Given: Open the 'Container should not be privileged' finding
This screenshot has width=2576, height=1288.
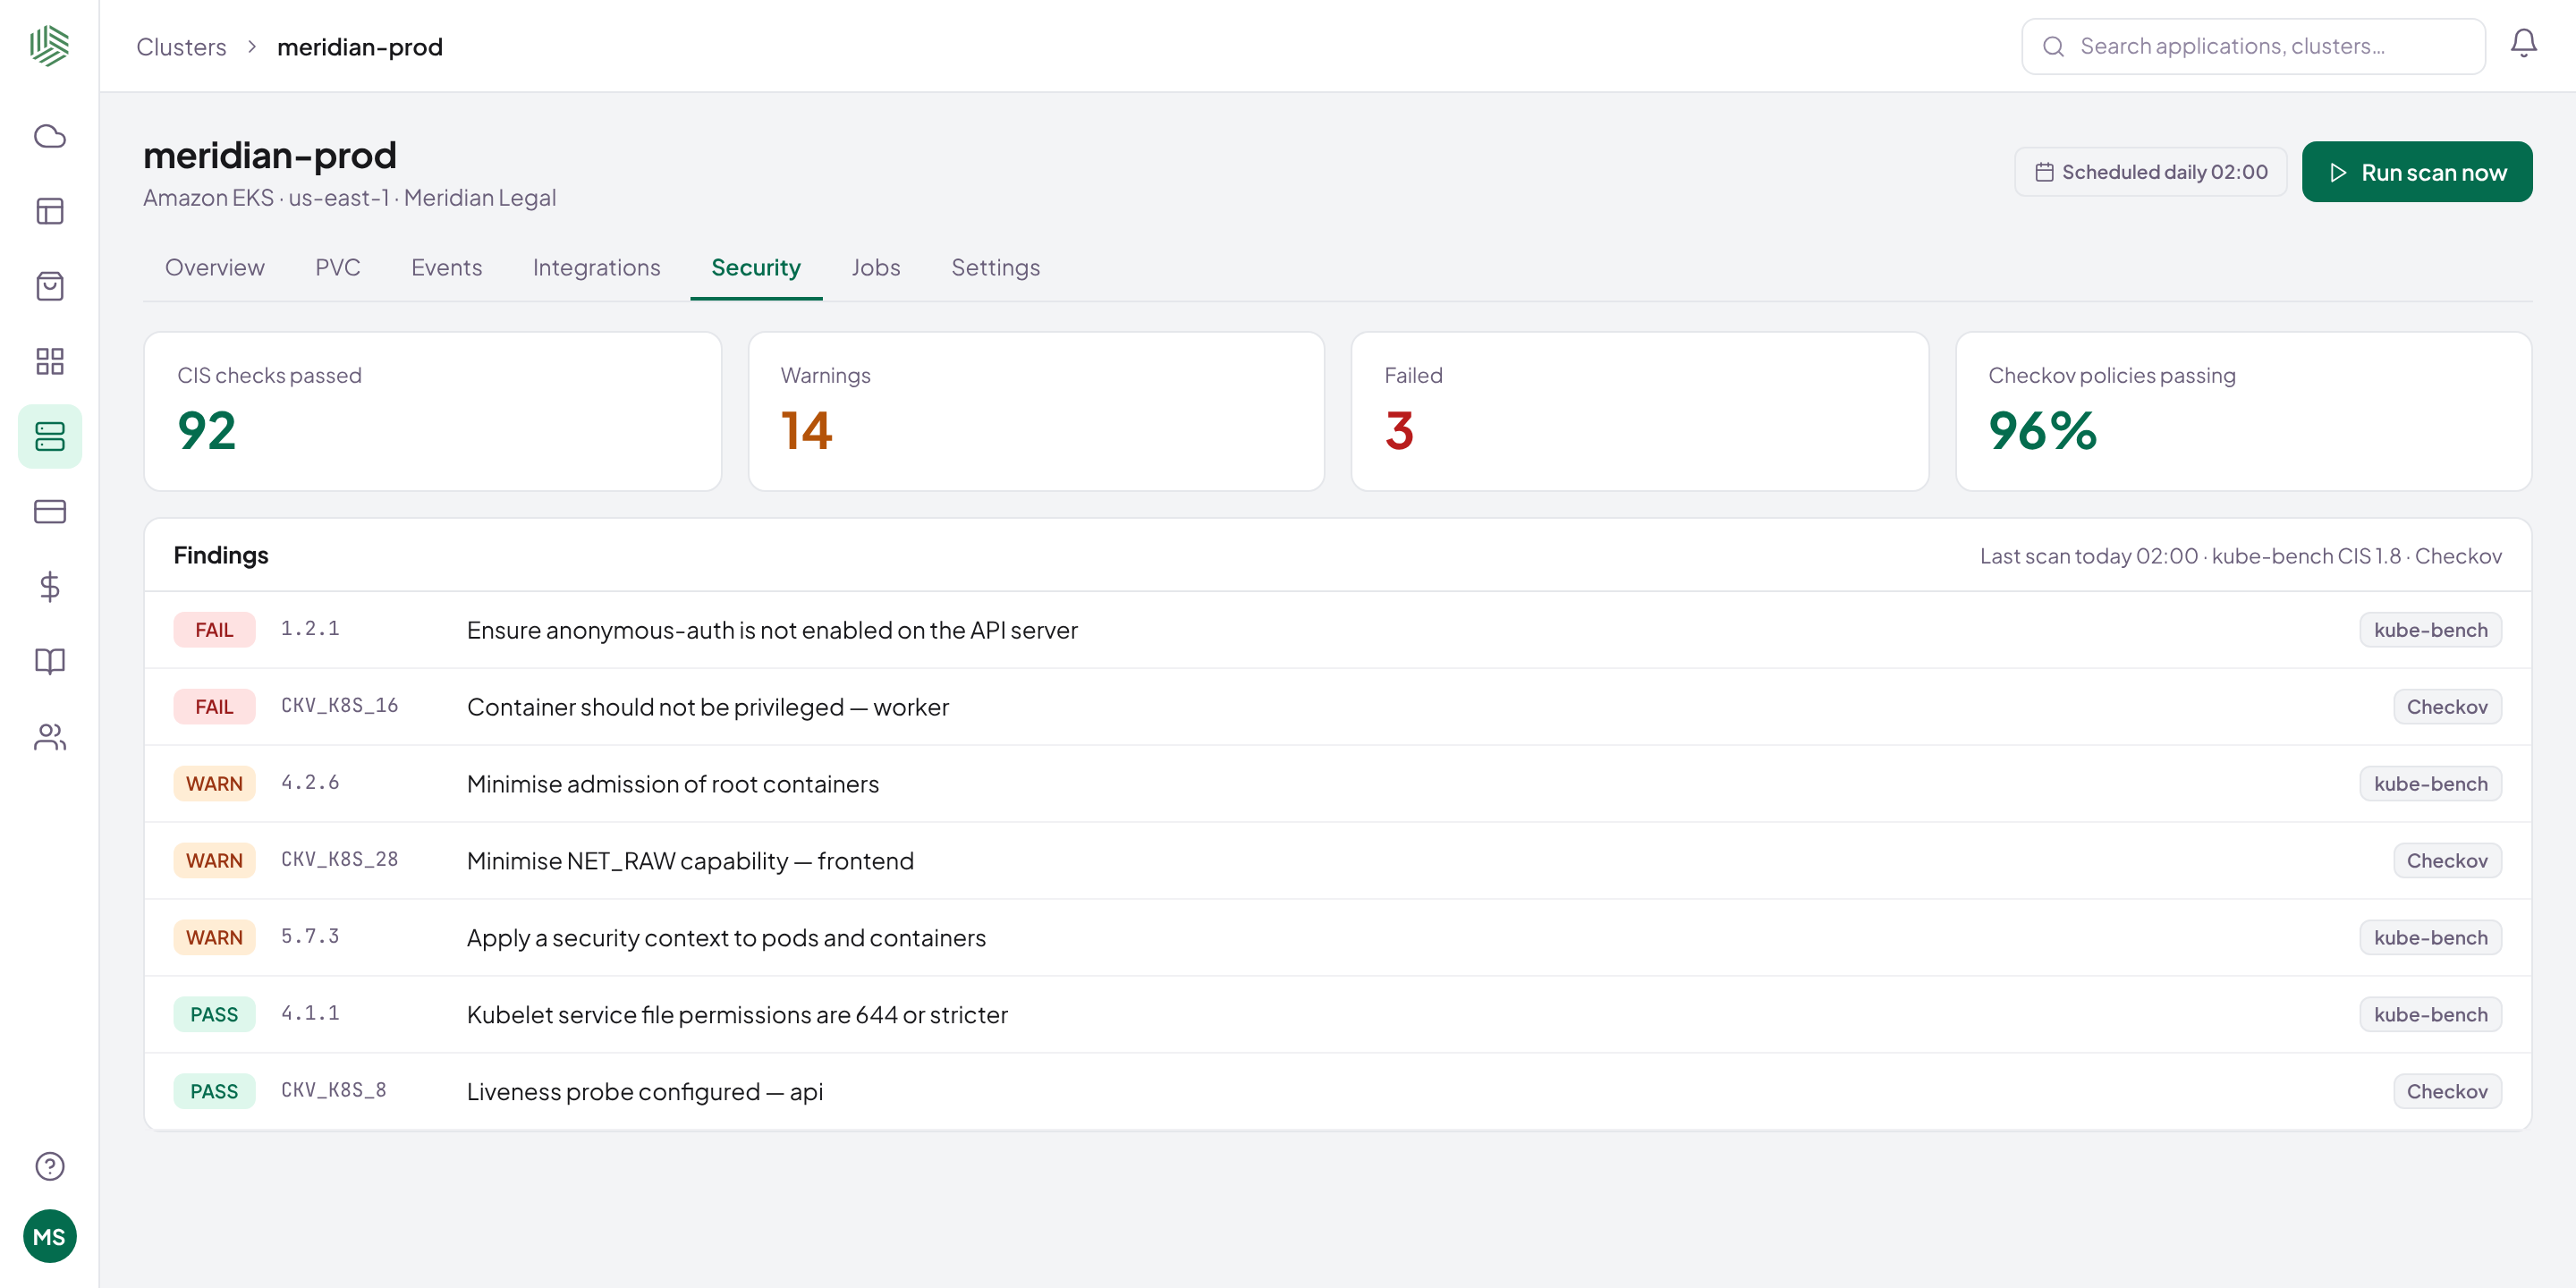Looking at the screenshot, I should tap(1337, 707).
